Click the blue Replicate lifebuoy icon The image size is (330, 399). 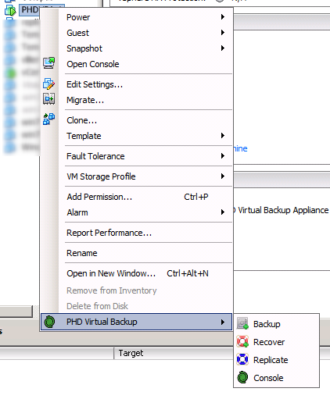tap(242, 359)
